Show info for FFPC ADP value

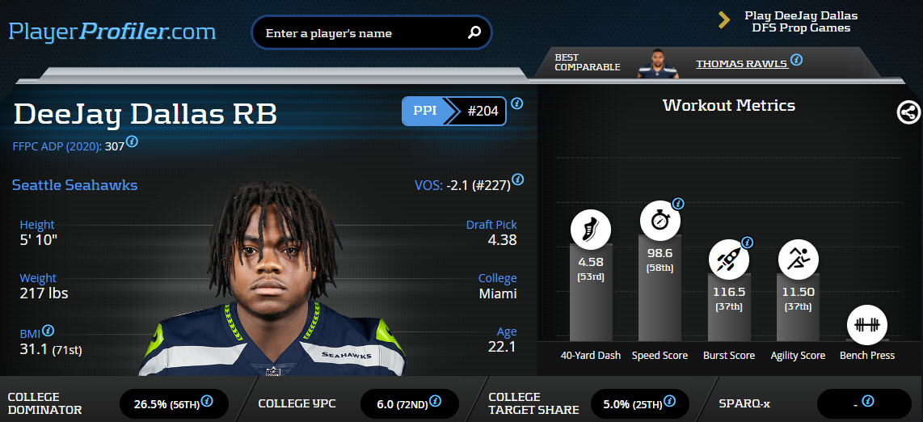click(133, 141)
